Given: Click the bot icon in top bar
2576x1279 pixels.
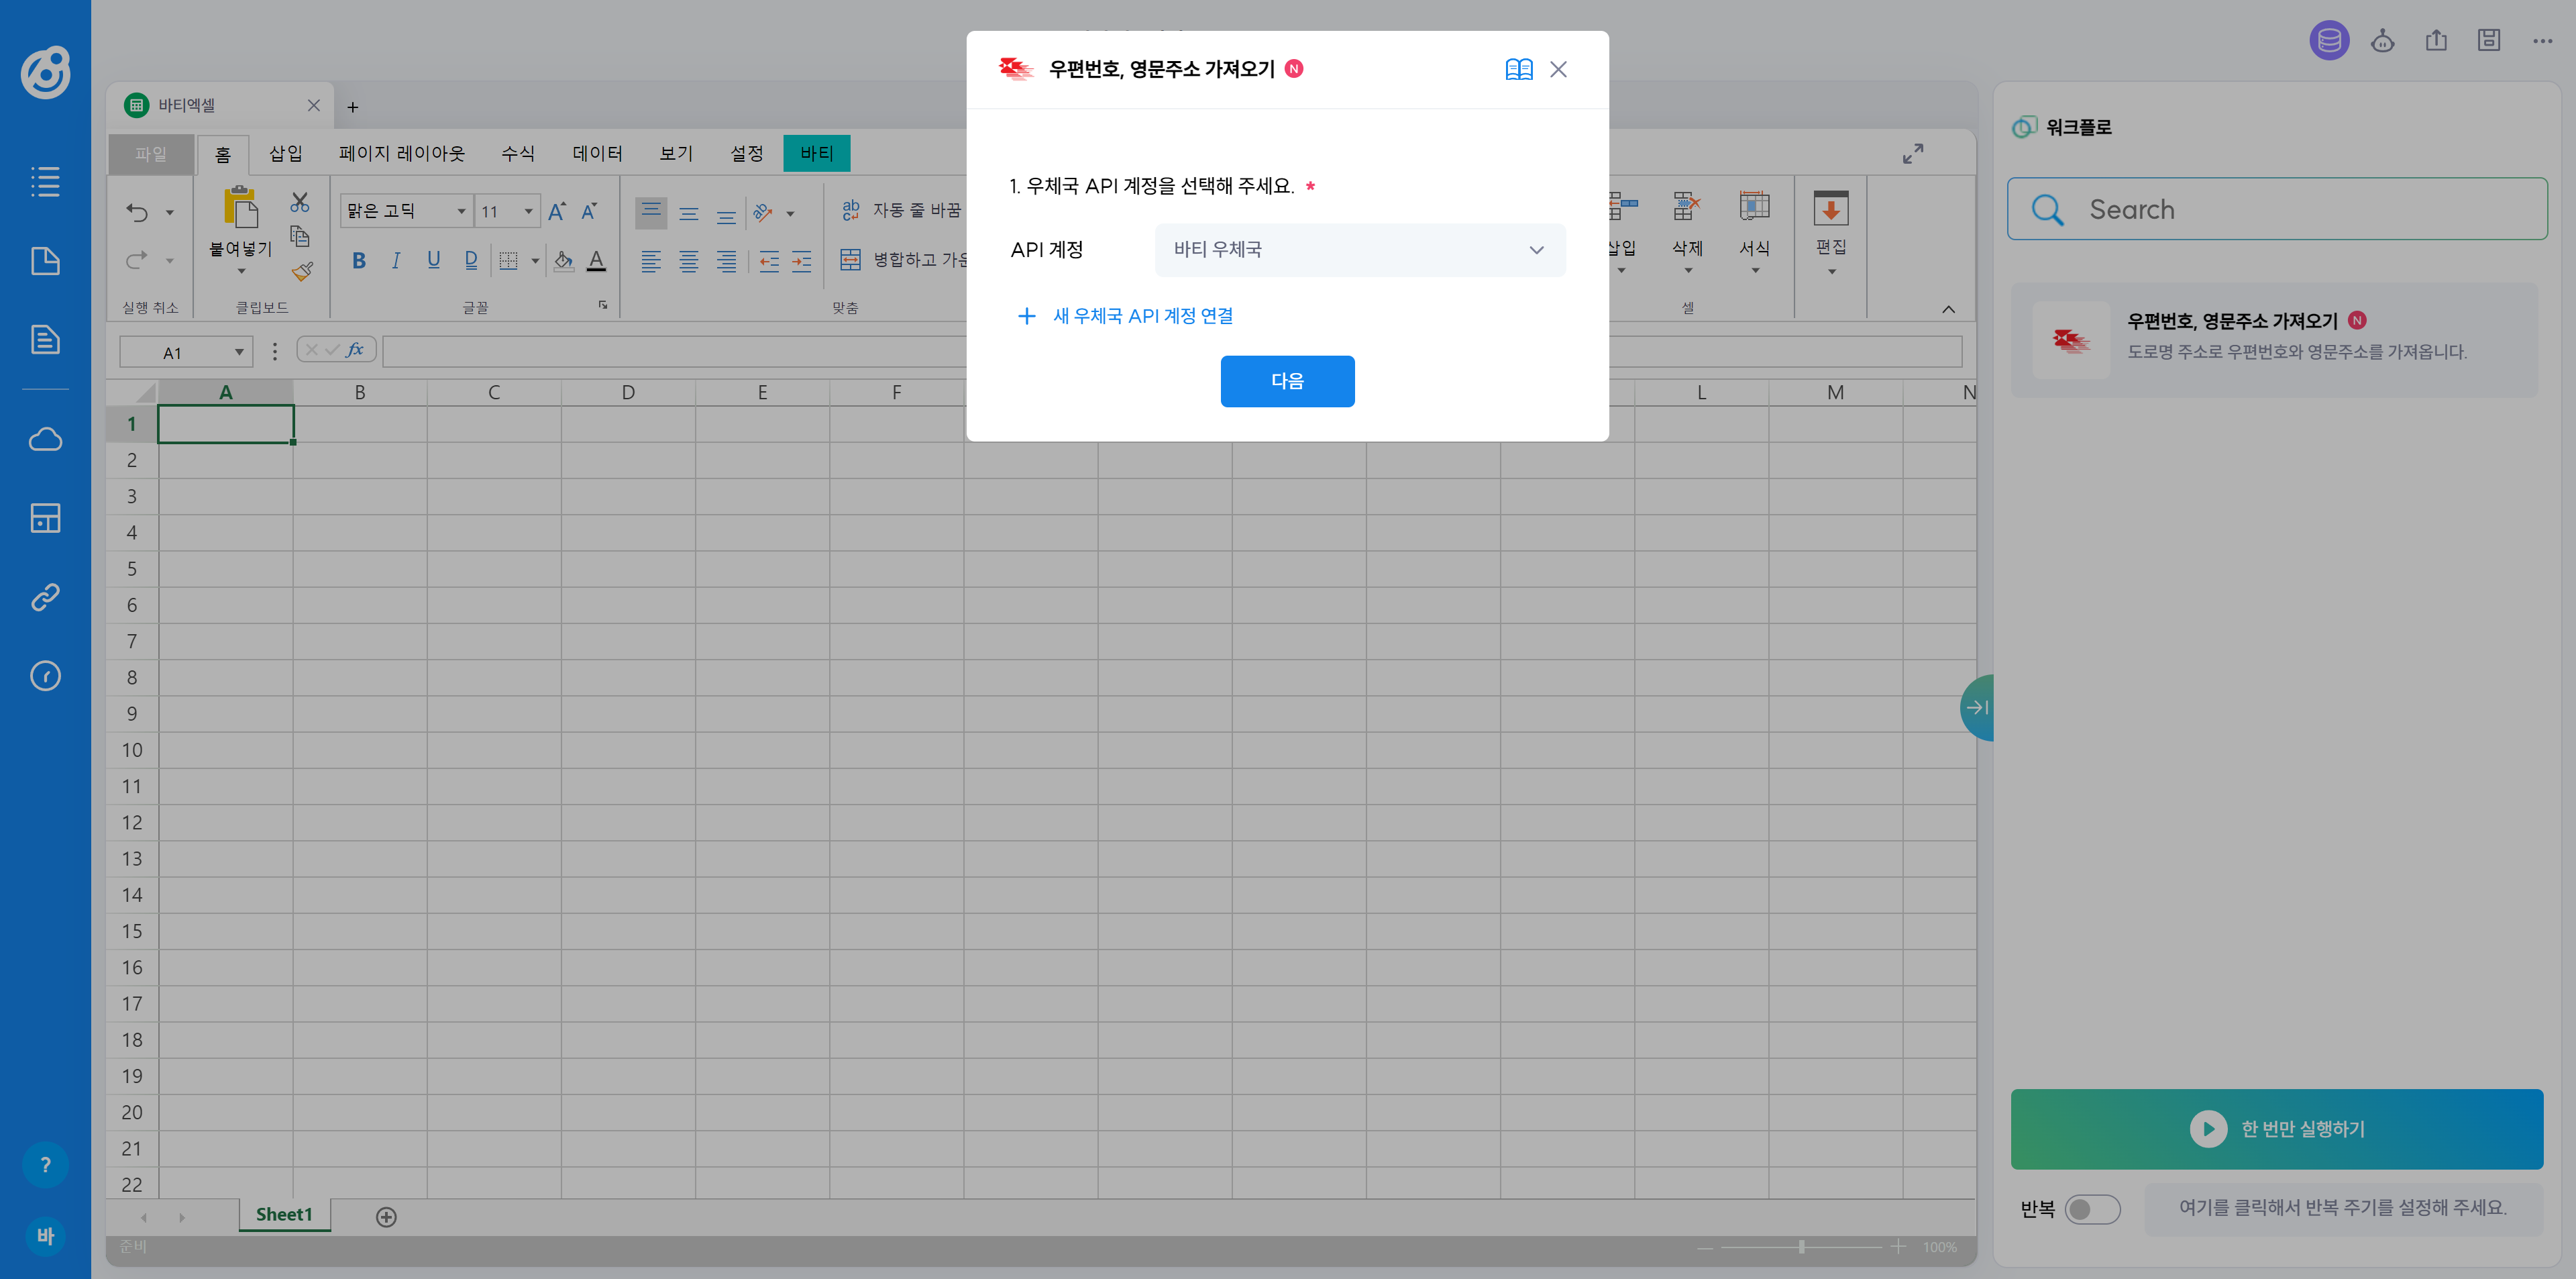Looking at the screenshot, I should click(x=2383, y=40).
